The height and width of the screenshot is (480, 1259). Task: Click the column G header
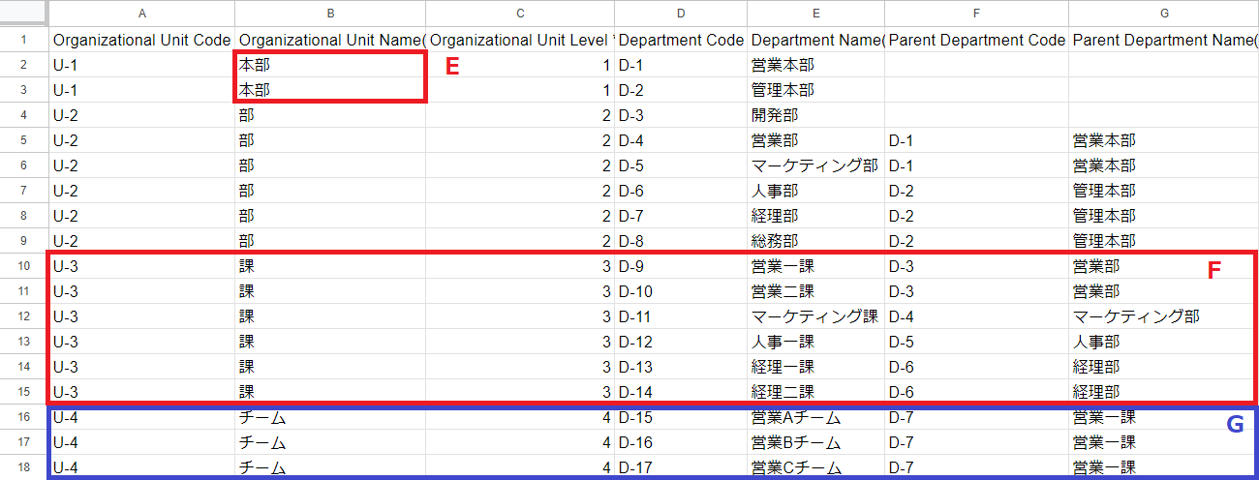tap(1163, 14)
